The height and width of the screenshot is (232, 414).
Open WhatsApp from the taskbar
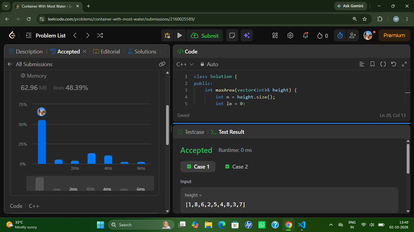tap(262, 225)
